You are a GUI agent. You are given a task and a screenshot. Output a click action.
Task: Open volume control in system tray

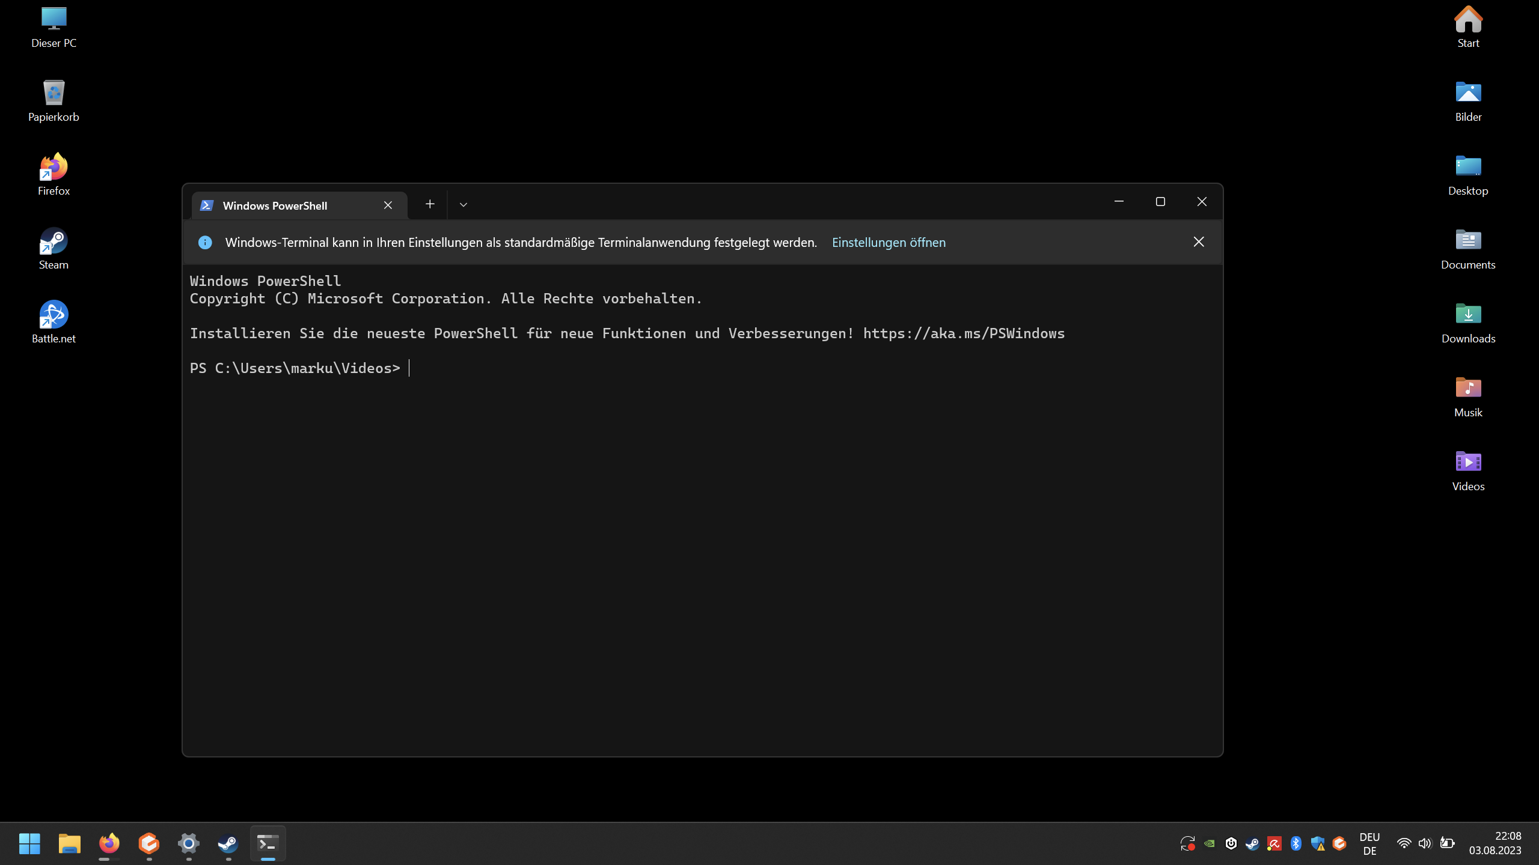(x=1424, y=843)
